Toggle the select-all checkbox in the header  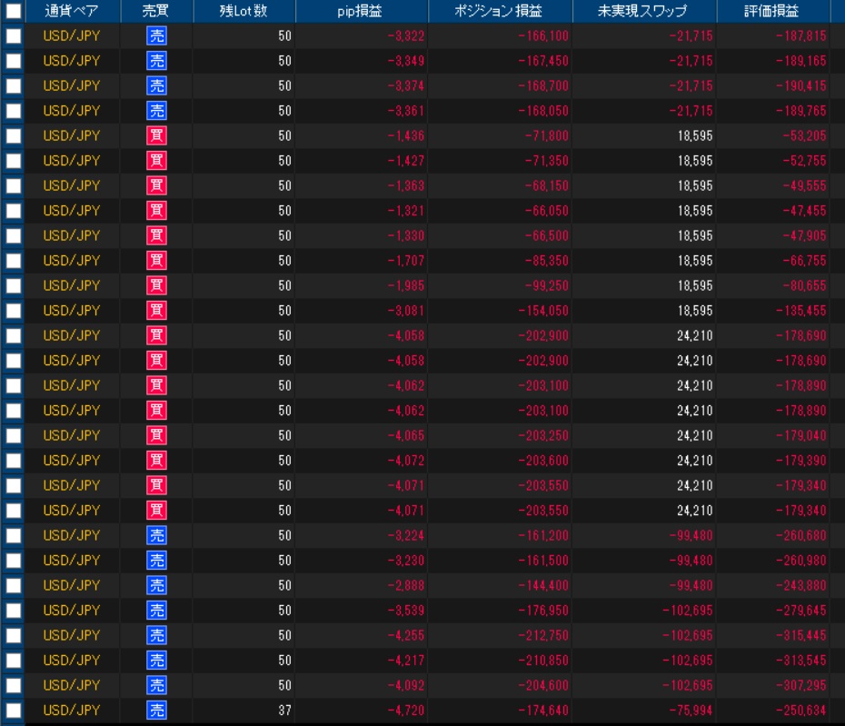click(x=14, y=11)
